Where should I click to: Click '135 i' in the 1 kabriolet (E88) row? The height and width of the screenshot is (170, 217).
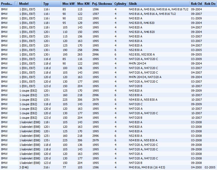[x=47, y=140]
